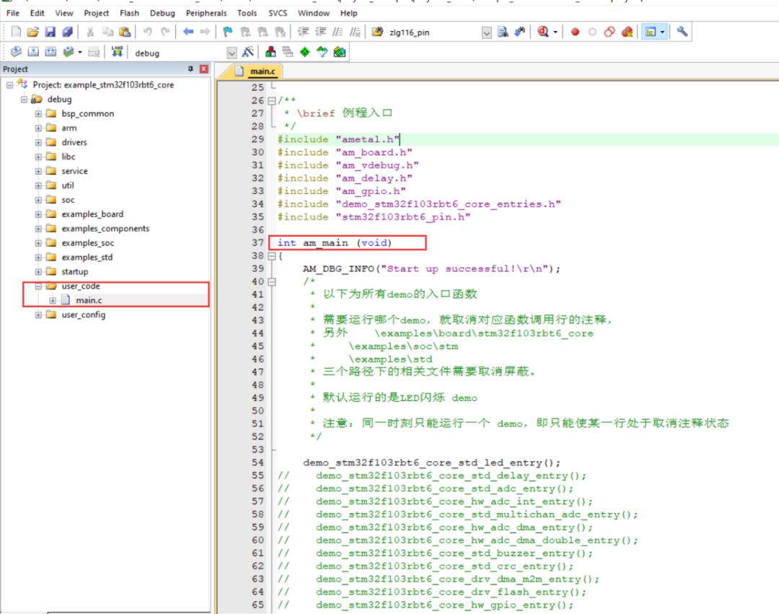Viewport: 779px width, 614px height.
Task: Expand the drivers folder
Action: (38, 143)
